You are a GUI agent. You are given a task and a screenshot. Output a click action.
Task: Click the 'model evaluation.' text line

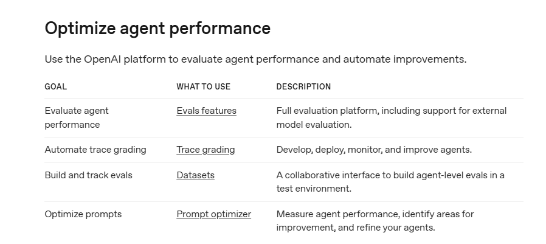pyautogui.click(x=314, y=125)
